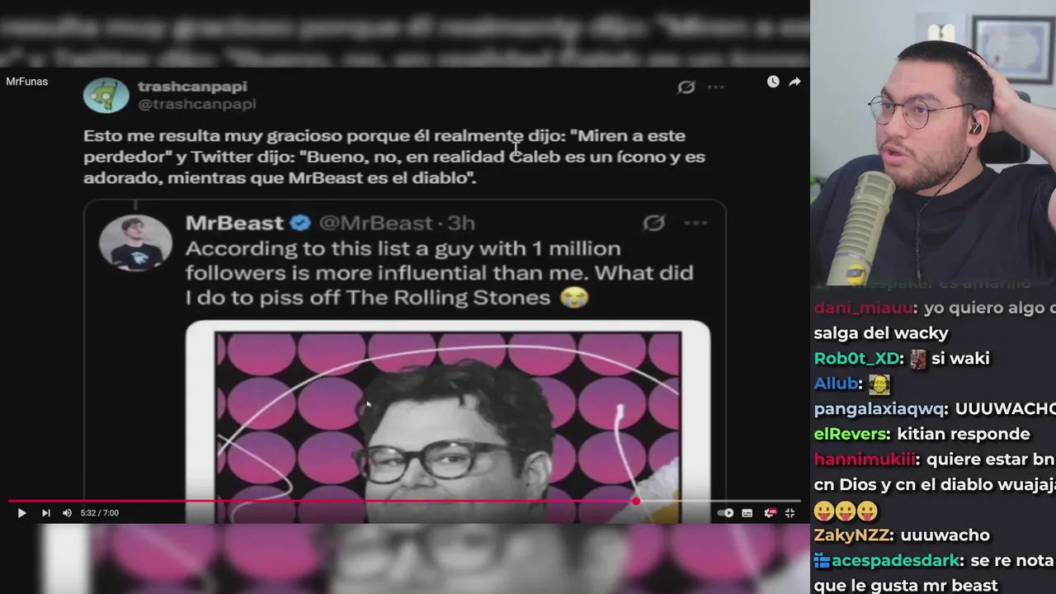
Task: Open MrBeast profile picture
Action: [x=135, y=242]
